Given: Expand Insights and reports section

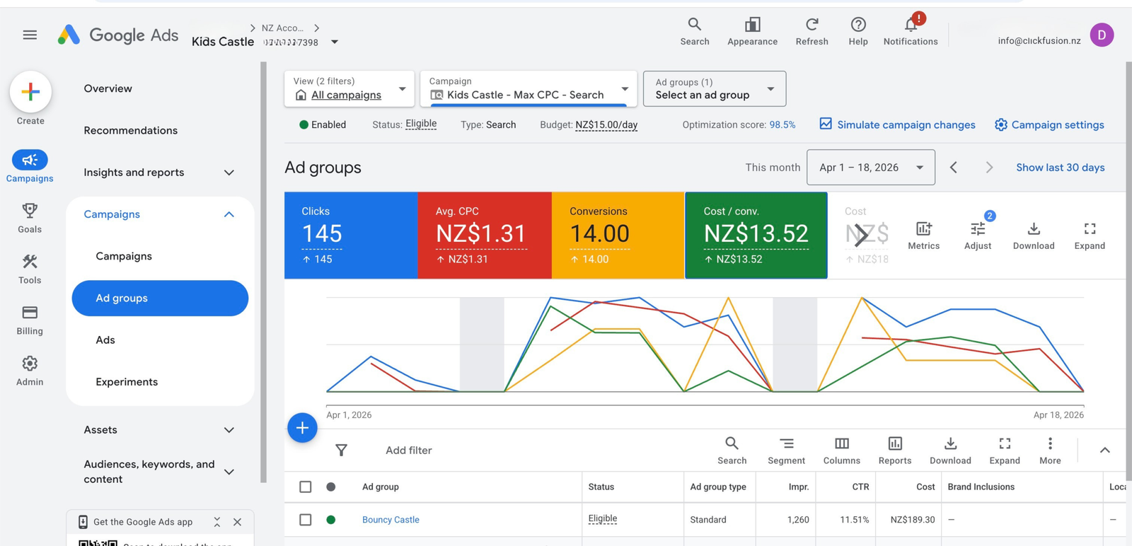Looking at the screenshot, I should (229, 173).
